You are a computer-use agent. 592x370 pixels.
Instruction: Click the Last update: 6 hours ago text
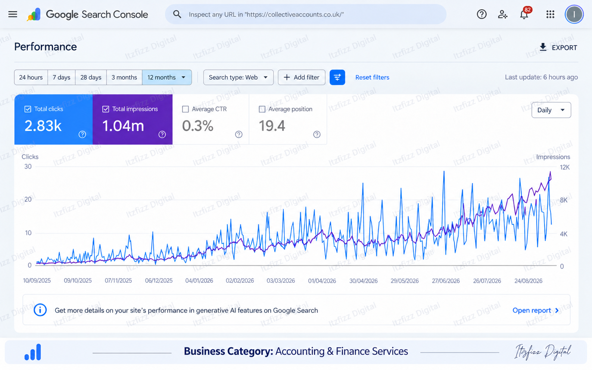(541, 77)
